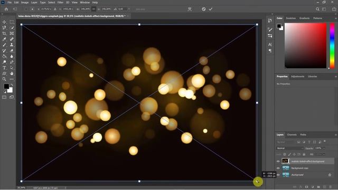Screen dimensions: 338x190
Task: Toggle warp mode icon in options bar
Action: pos(190,9)
